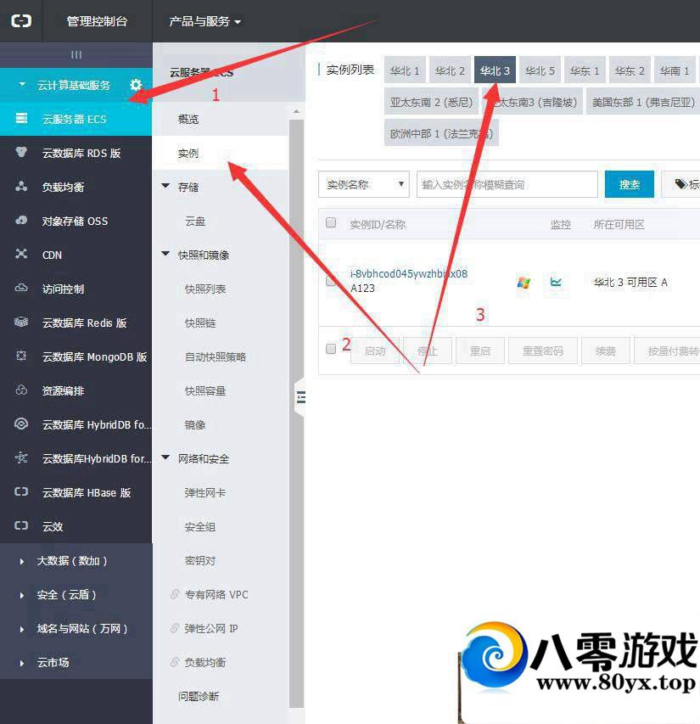
Task: Click the 重置密码 button
Action: coord(543,351)
